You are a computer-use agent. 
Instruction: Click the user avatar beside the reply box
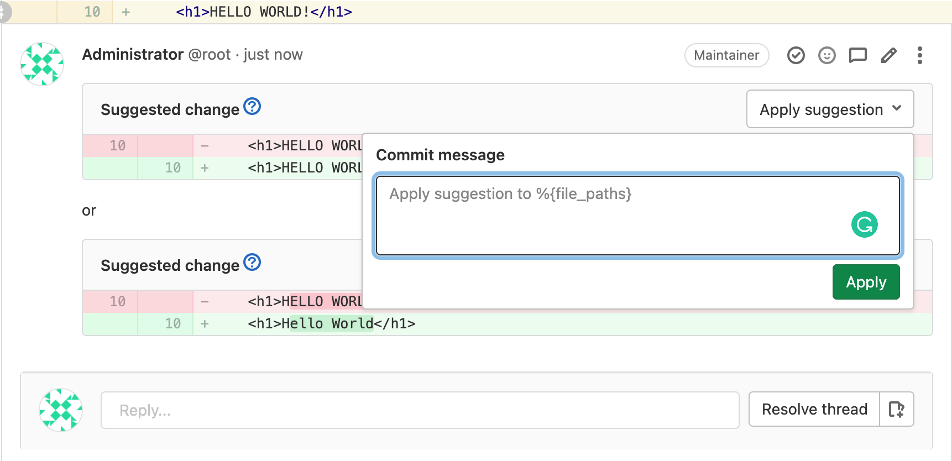[x=61, y=410]
